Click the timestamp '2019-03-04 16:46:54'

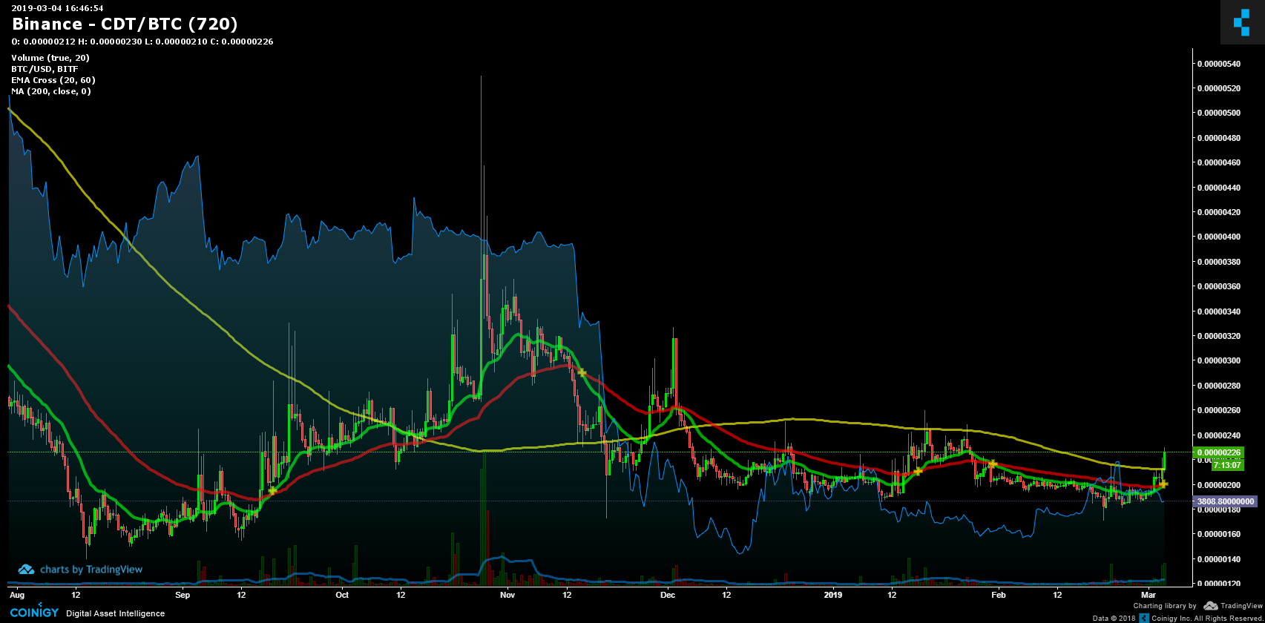pos(57,8)
